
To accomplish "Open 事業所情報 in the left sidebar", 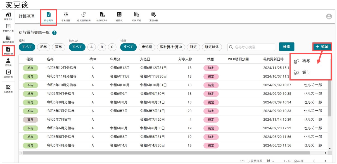I will [8, 39].
